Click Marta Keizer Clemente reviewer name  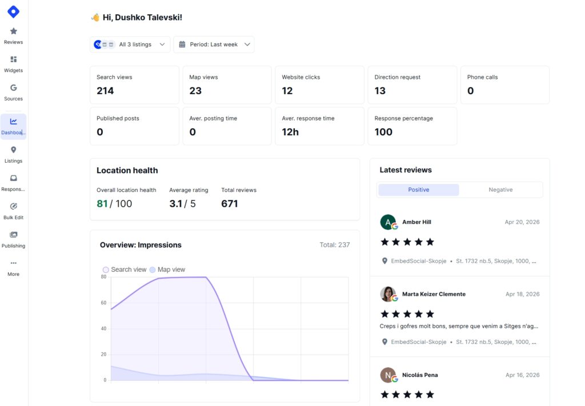pyautogui.click(x=434, y=294)
